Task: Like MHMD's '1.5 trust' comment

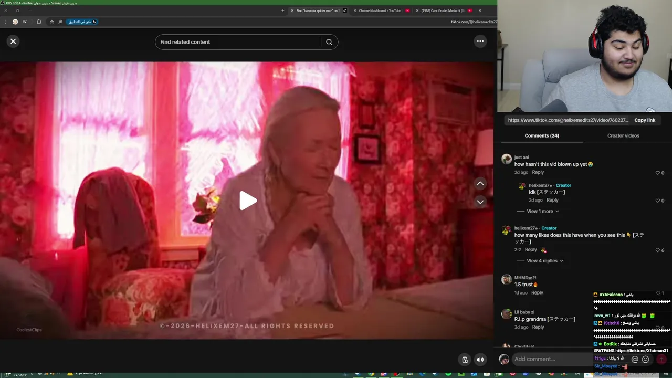Action: pos(657,293)
